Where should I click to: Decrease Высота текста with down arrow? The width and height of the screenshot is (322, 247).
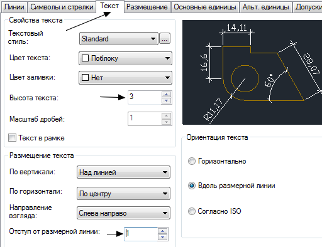(x=167, y=101)
